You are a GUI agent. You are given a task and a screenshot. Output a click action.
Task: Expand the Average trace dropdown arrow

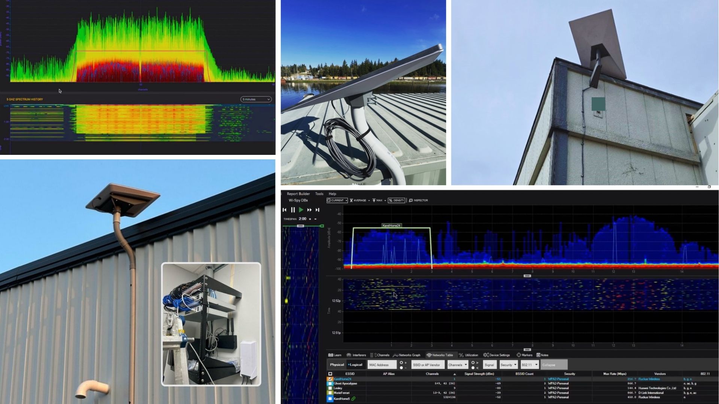tap(369, 201)
